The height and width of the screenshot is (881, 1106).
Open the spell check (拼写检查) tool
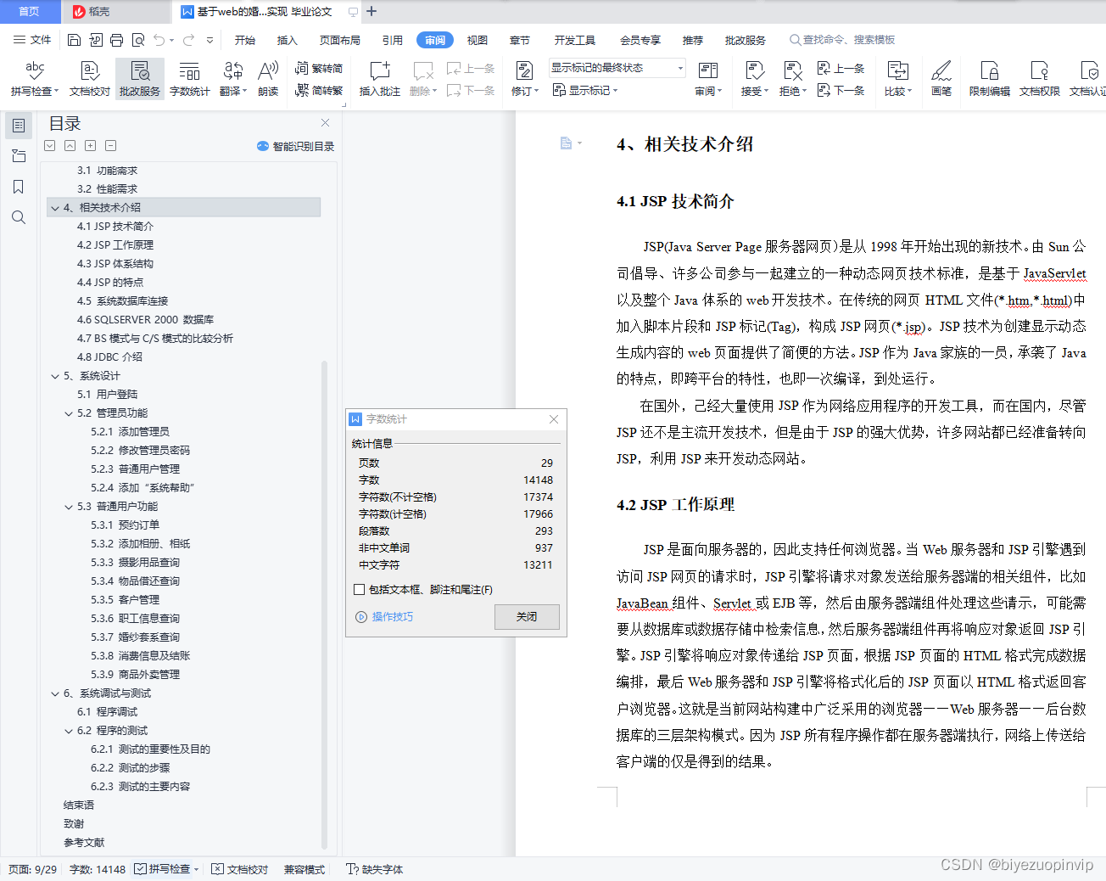point(34,78)
